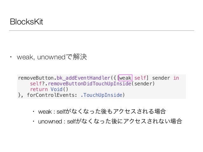Click removeButtonDidTouchUpInside method call
203x152 pixels.
pos(90,84)
